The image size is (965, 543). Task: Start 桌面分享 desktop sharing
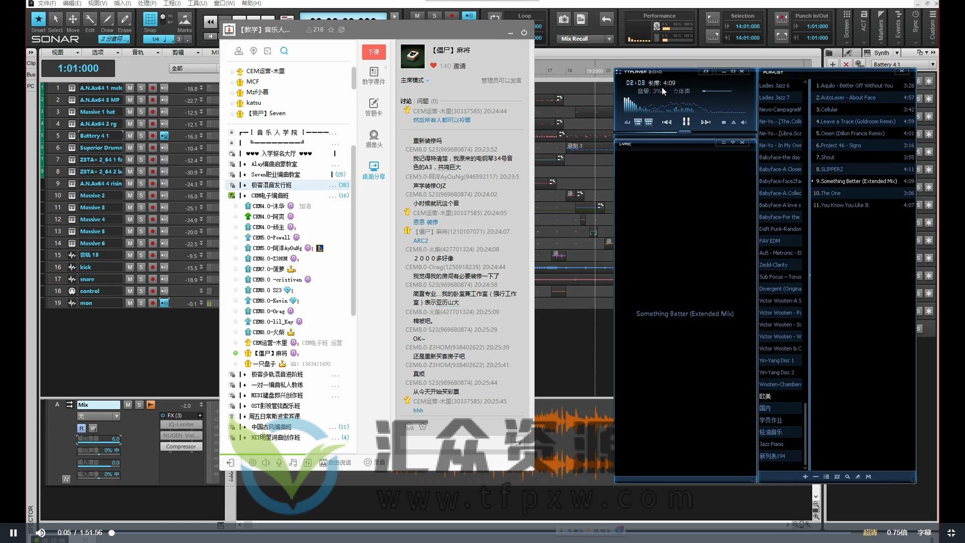point(373,170)
